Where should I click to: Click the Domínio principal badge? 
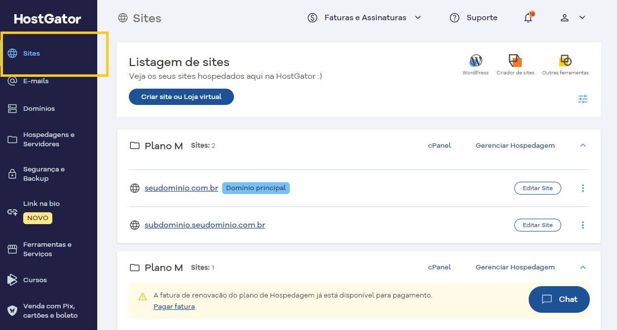256,188
